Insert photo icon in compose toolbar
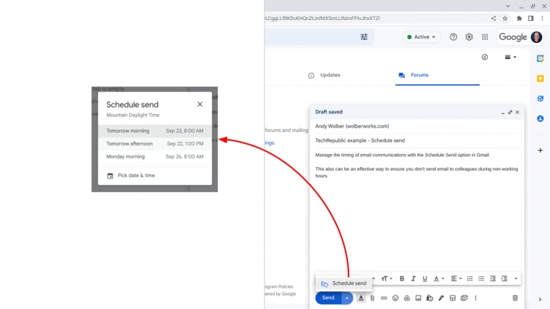The width and height of the screenshot is (550, 309). (418, 298)
